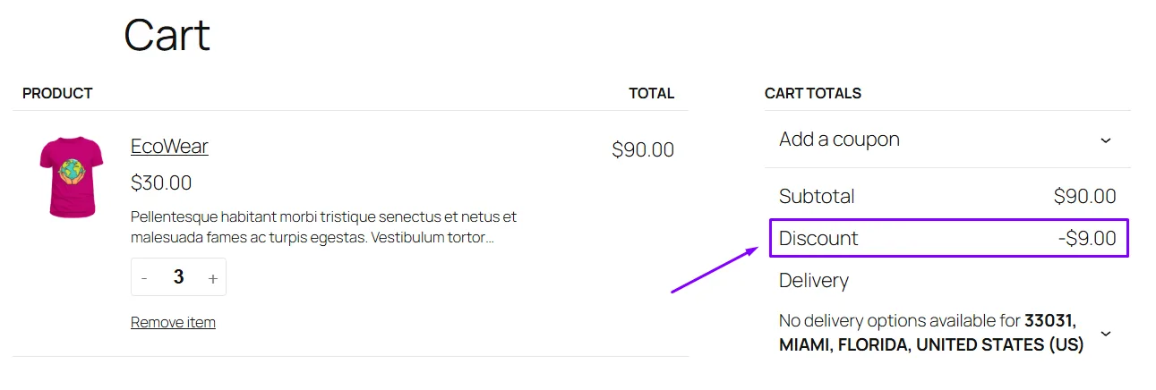This screenshot has height=390, width=1156.
Task: Click the Add a coupon label
Action: pos(839,140)
